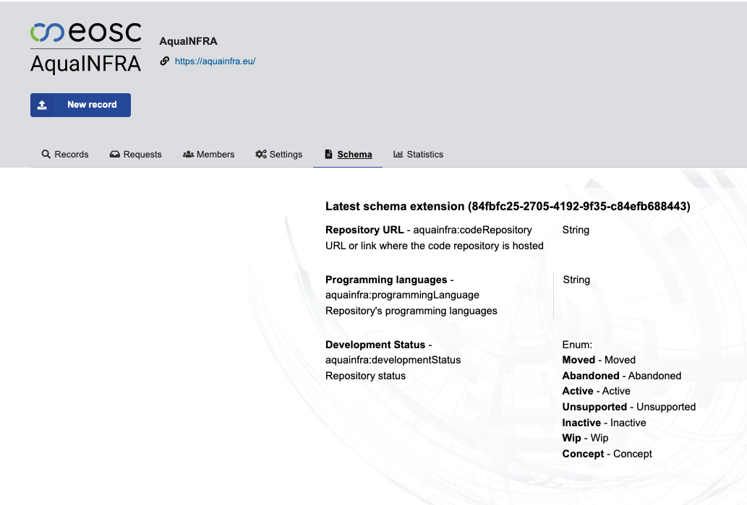Click String type for Programming languages
Image resolution: width=747 pixels, height=505 pixels.
tap(576, 280)
